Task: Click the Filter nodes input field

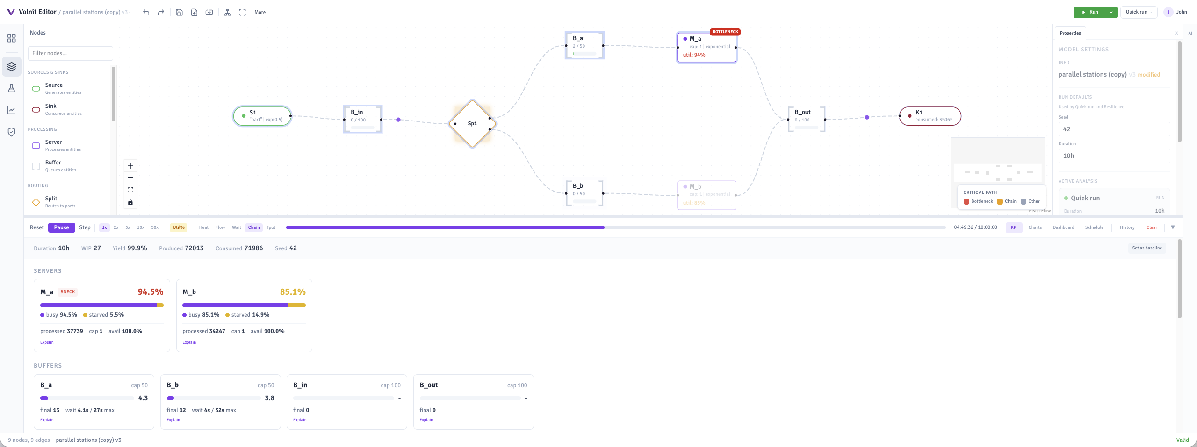Action: [x=70, y=53]
